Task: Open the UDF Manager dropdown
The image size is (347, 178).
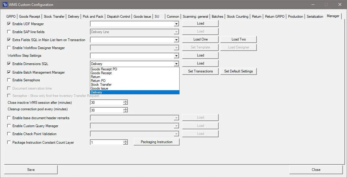Action: point(176,24)
